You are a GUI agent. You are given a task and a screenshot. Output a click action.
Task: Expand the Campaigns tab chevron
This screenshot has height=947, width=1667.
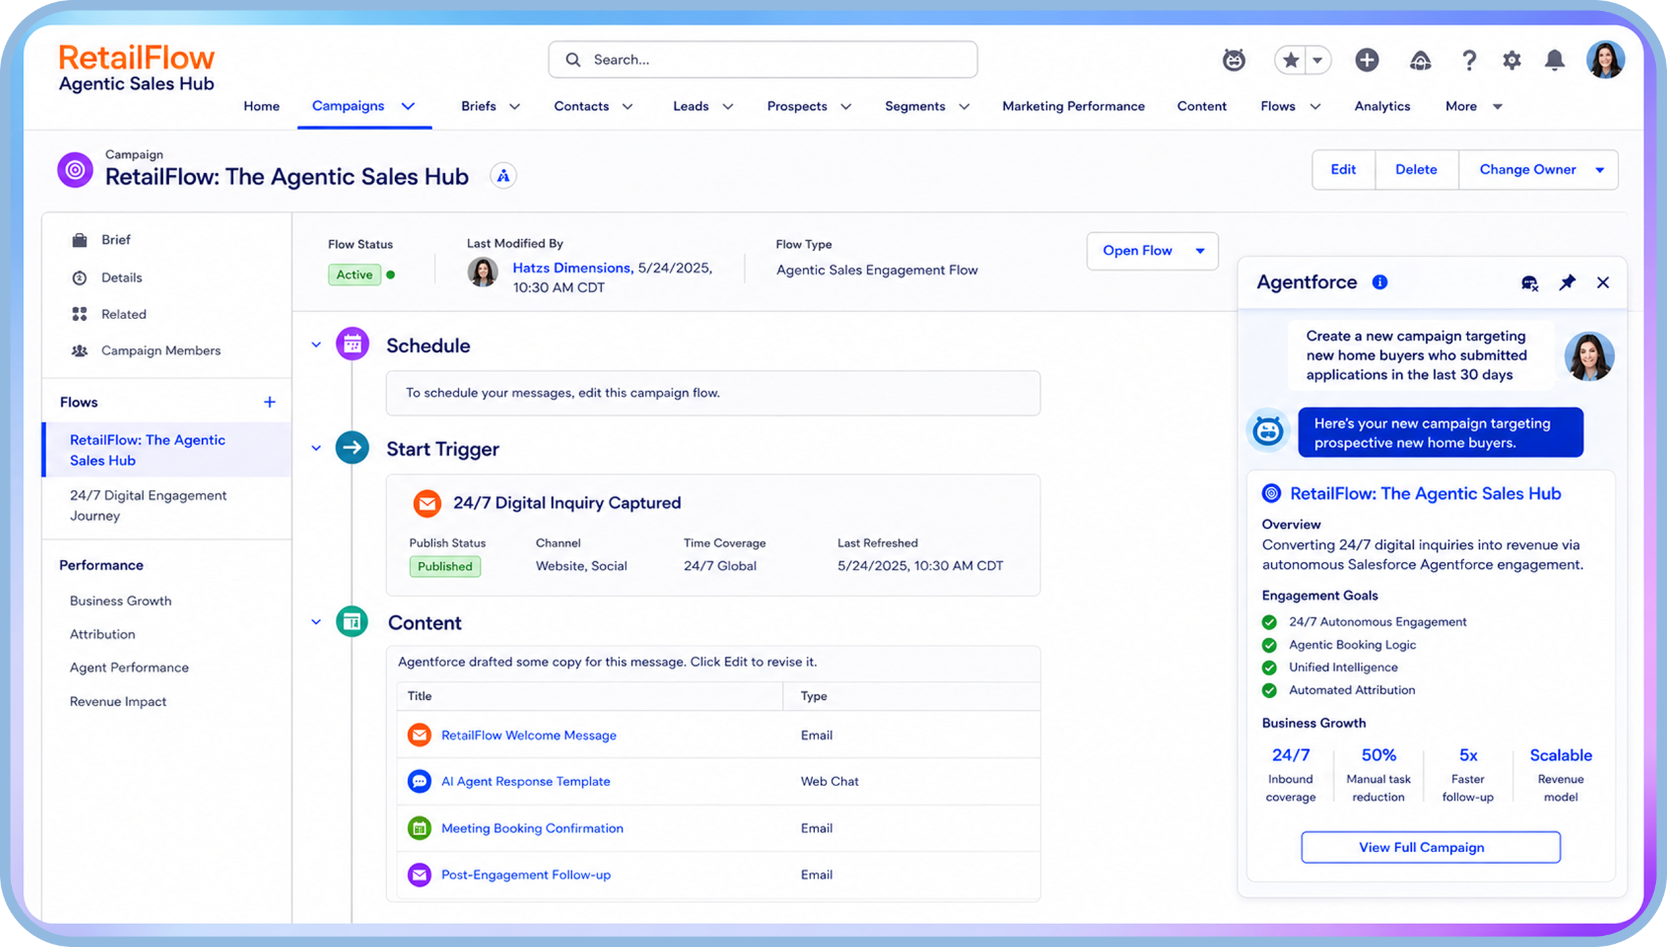coord(408,106)
